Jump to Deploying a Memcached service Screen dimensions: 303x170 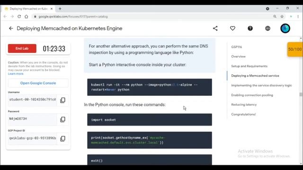[255, 76]
